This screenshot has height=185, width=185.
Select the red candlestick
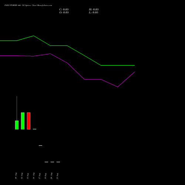pyautogui.click(x=28, y=121)
